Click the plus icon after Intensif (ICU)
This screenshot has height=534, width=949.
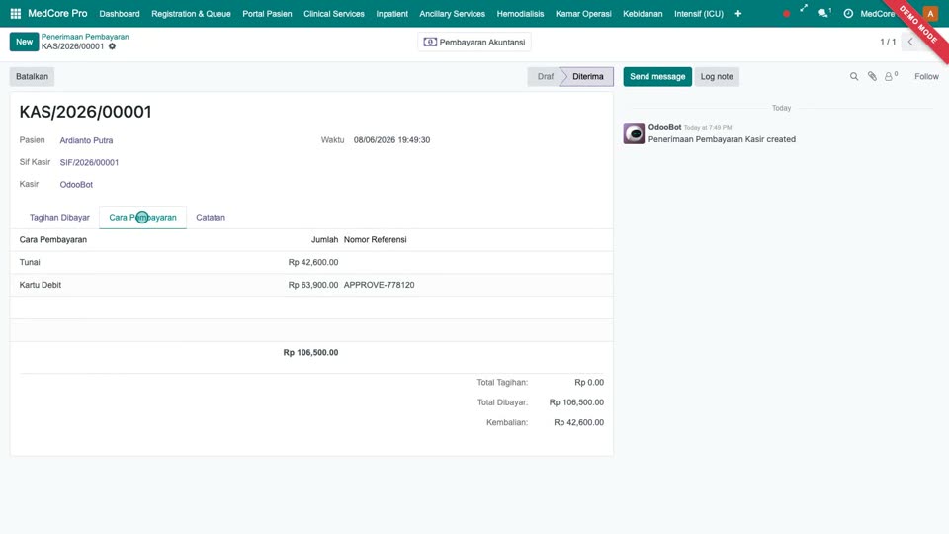click(737, 13)
